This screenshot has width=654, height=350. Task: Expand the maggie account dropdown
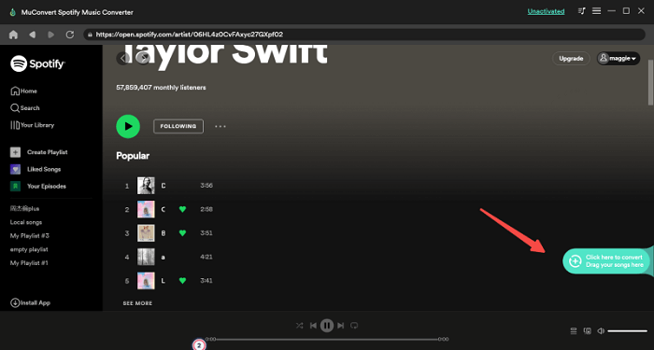(618, 58)
